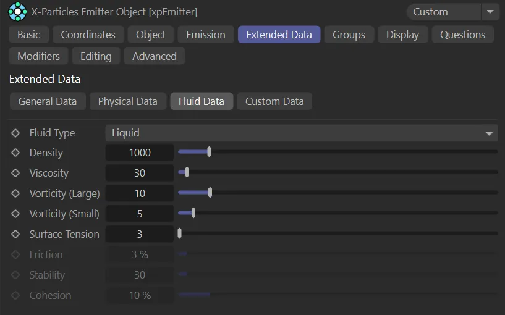Image resolution: width=505 pixels, height=315 pixels.
Task: Click the Vorticity (Large) keyframe diamond
Action: 15,194
